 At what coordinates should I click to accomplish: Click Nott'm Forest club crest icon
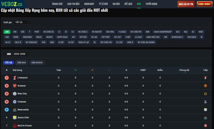click(x=15, y=126)
